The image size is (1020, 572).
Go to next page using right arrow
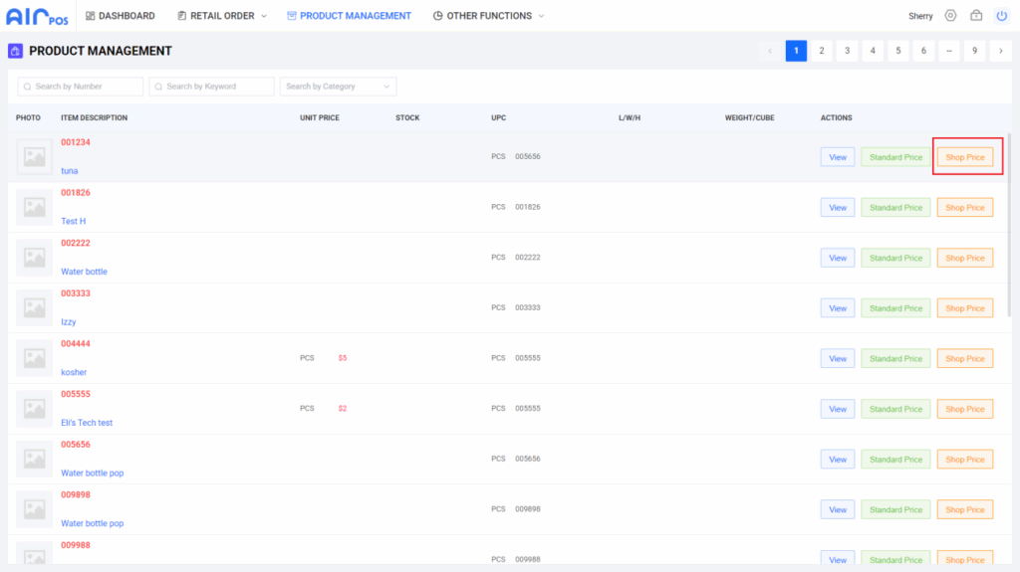click(1001, 51)
